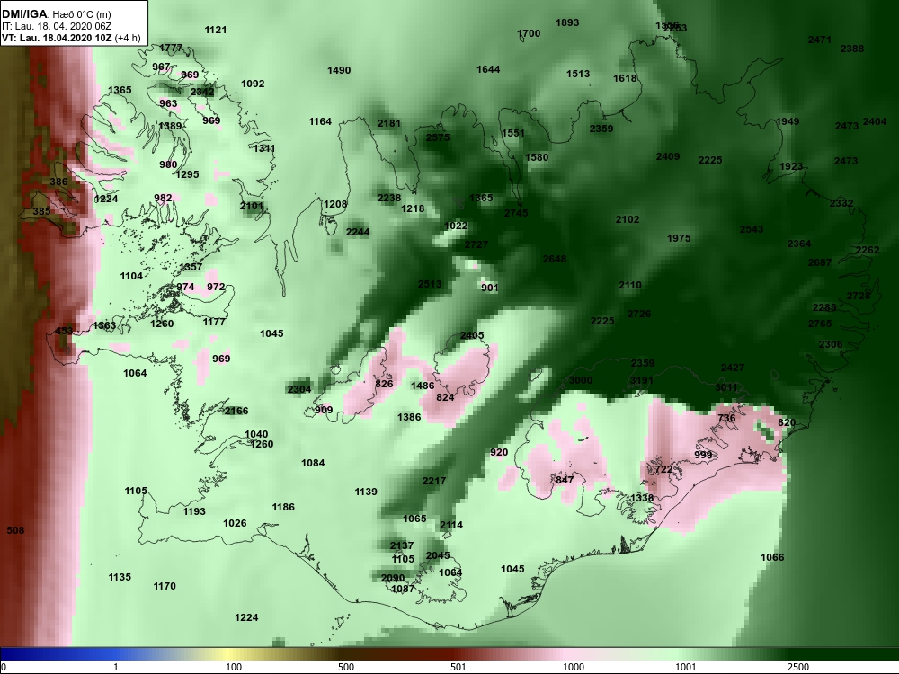This screenshot has width=899, height=674.
Task: Click the map value 2471
Action: pos(820,40)
